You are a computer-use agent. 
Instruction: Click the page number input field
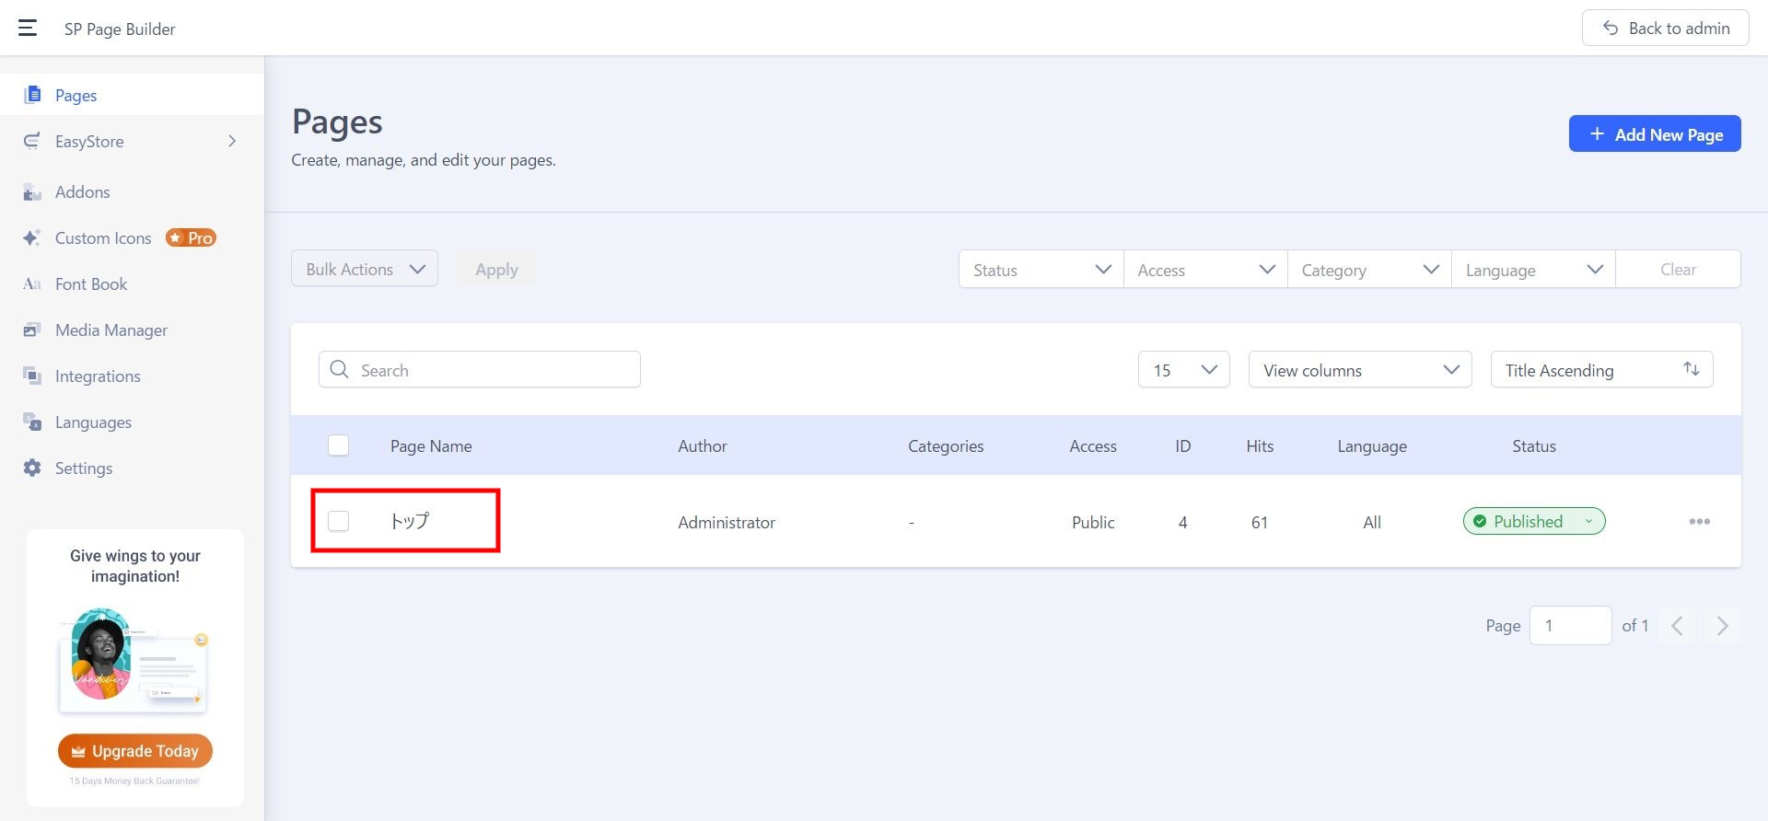(x=1570, y=626)
